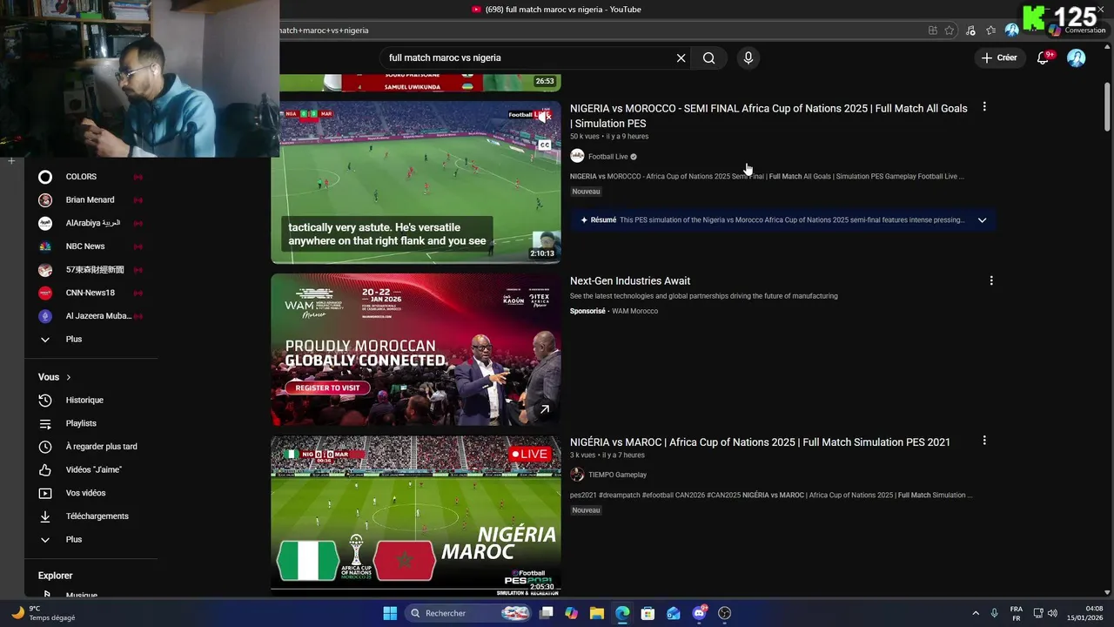Launch Copilot from the taskbar
1114x627 pixels.
click(x=571, y=613)
